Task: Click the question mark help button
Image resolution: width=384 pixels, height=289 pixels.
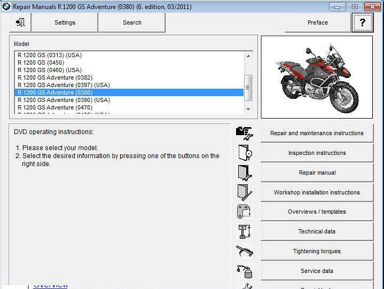Action: point(363,22)
